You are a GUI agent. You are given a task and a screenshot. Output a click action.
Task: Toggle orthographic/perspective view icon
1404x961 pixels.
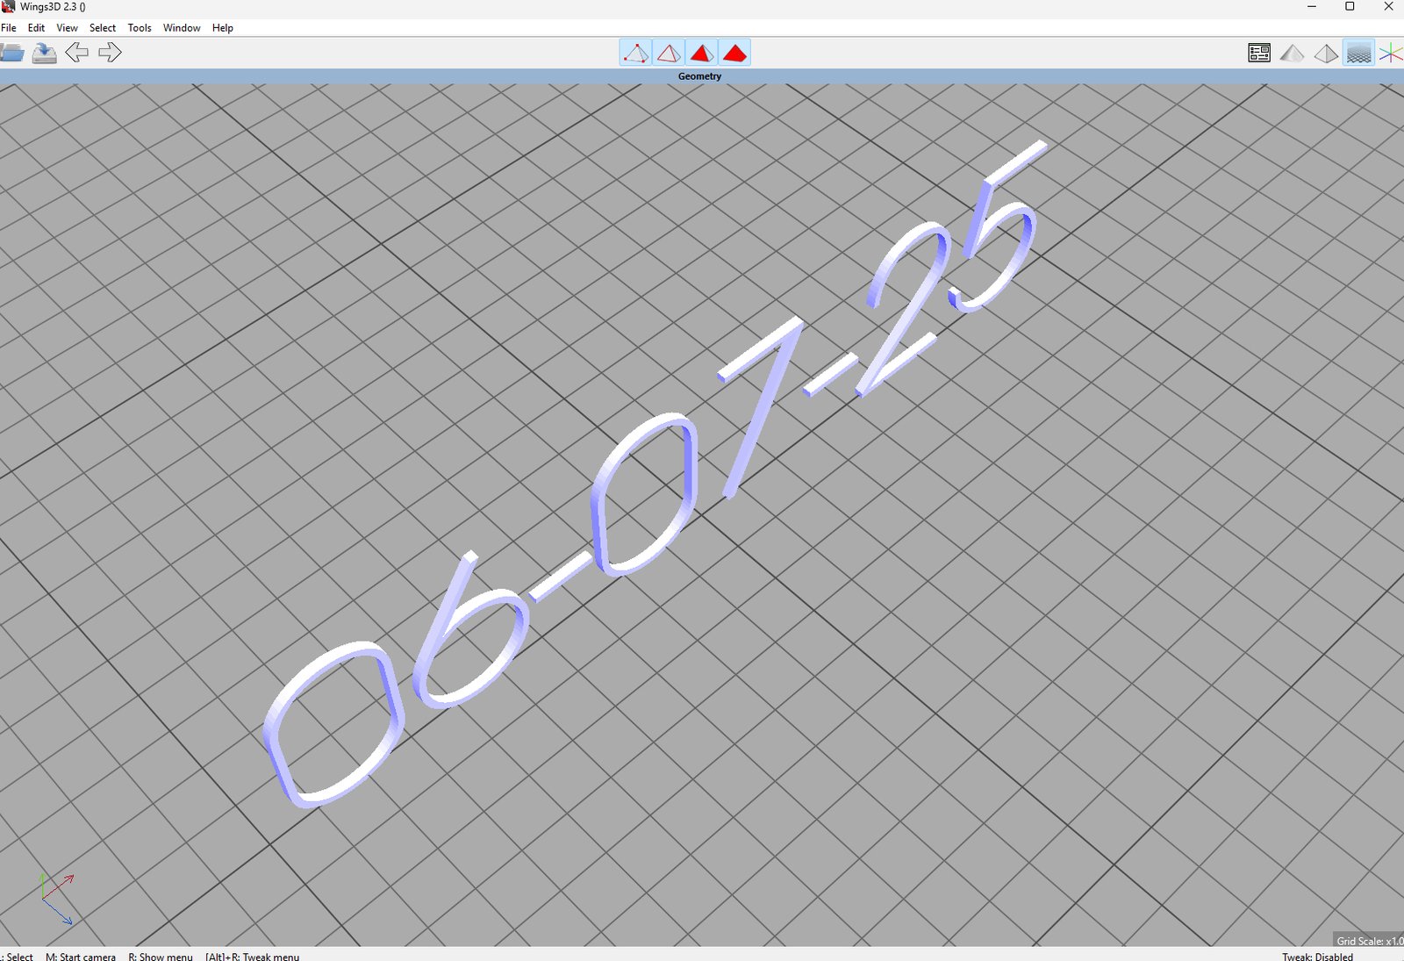tap(1325, 54)
